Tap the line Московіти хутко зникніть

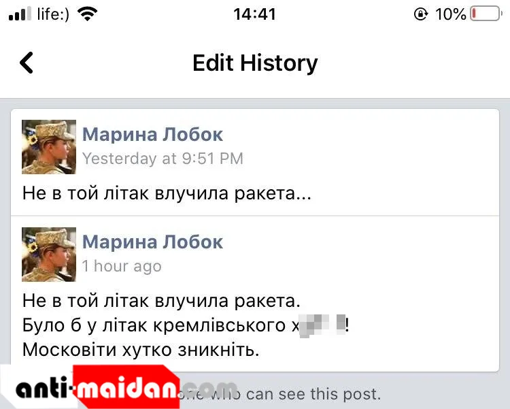[141, 350]
